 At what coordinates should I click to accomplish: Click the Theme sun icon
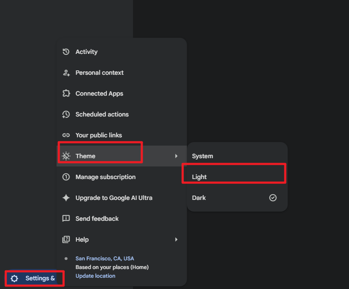click(x=66, y=156)
